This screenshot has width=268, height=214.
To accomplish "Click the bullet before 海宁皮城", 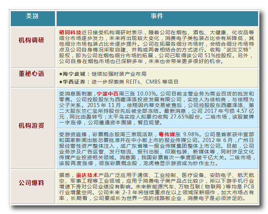I will click(61, 73).
